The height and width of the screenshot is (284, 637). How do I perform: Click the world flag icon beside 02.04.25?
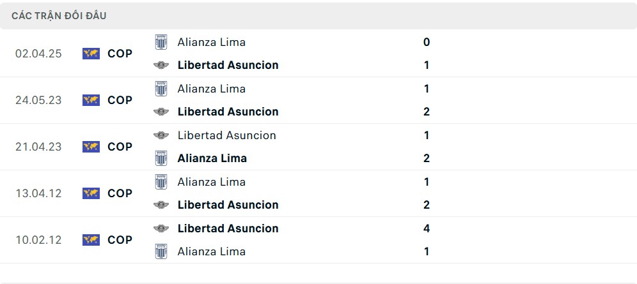pos(91,54)
